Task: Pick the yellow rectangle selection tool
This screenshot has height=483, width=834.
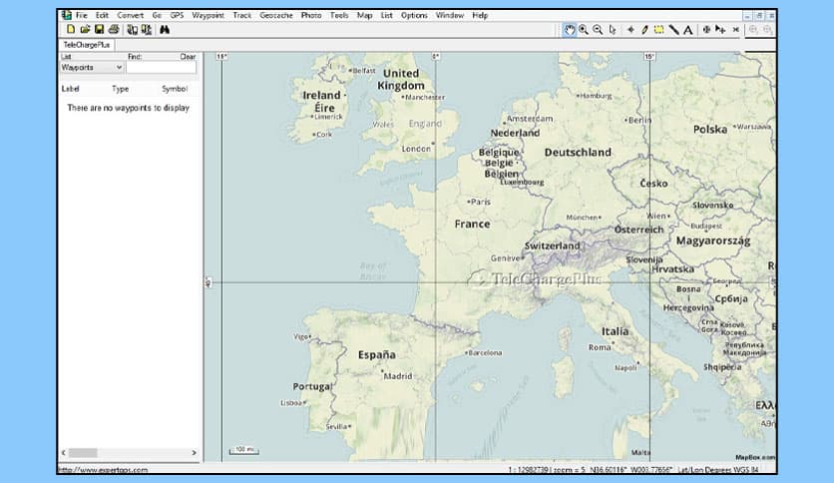Action: [659, 30]
